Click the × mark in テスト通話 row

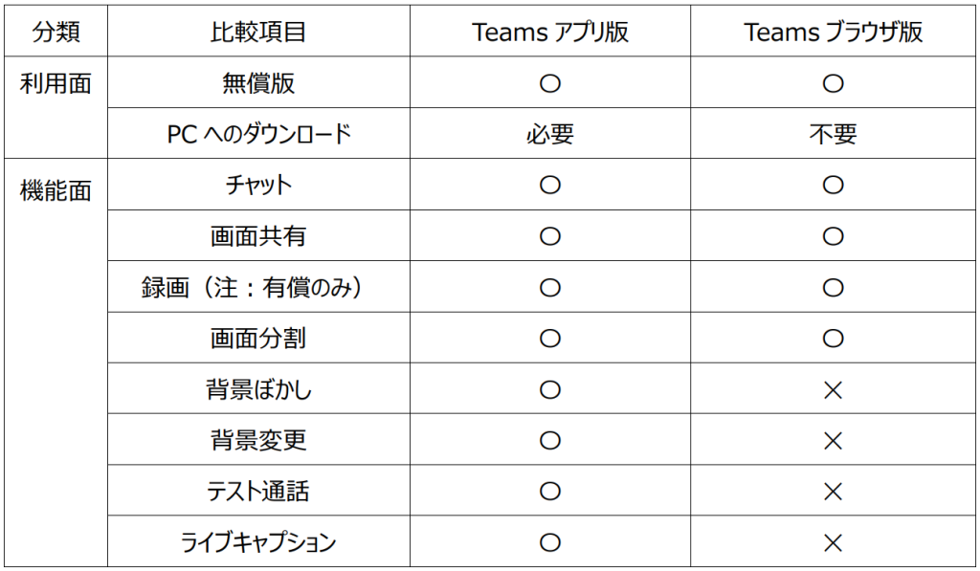coord(834,492)
